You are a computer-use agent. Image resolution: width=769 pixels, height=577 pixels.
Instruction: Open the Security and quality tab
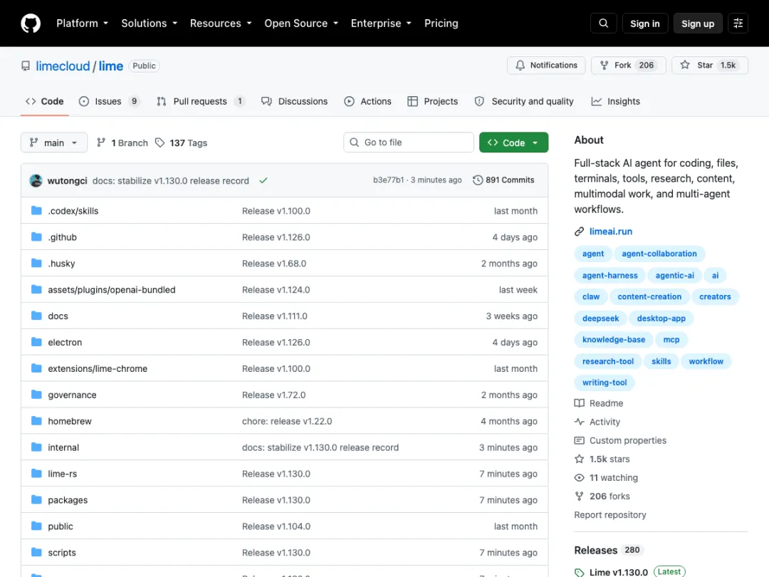coord(524,102)
